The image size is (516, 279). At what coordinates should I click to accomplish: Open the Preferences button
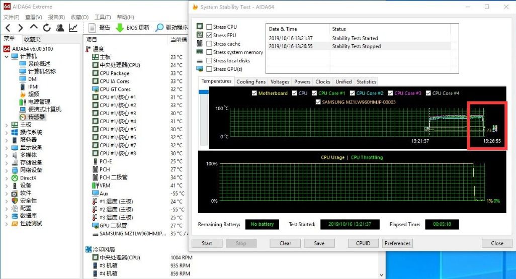397,243
